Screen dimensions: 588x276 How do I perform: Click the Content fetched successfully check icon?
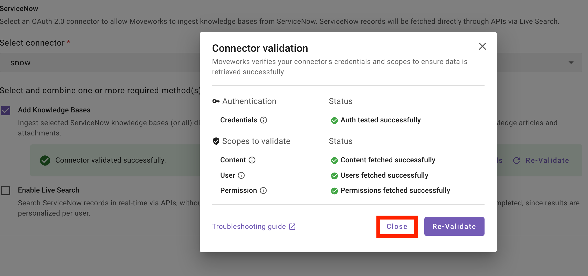click(334, 161)
